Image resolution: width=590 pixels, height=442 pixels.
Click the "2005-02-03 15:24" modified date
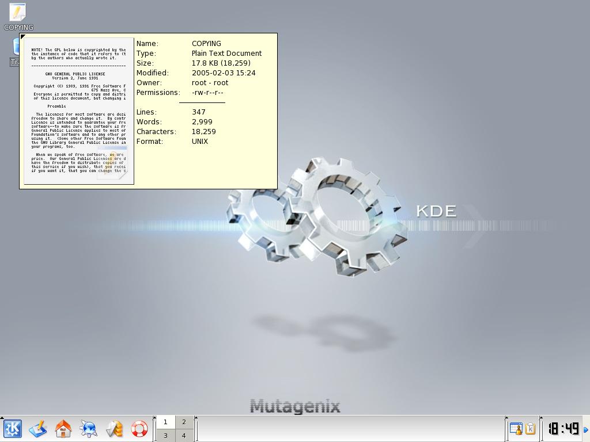(224, 73)
